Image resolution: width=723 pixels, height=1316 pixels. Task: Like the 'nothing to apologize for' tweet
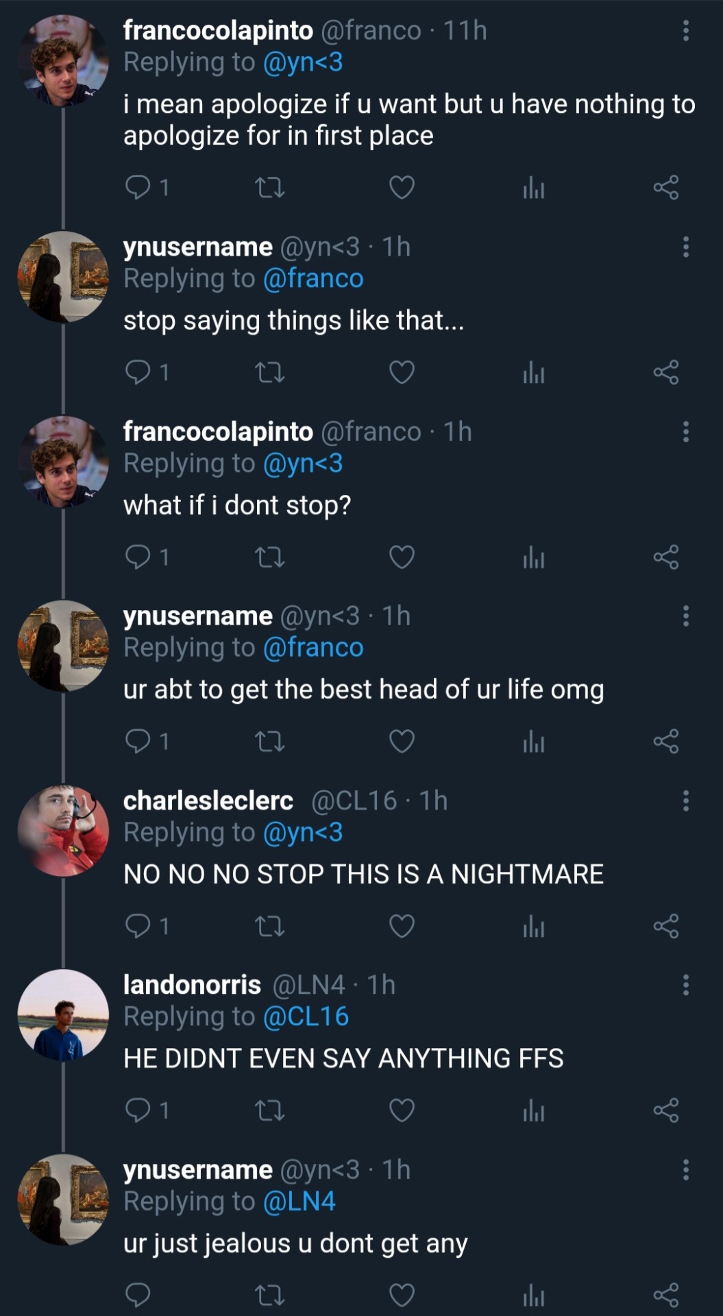(x=402, y=187)
